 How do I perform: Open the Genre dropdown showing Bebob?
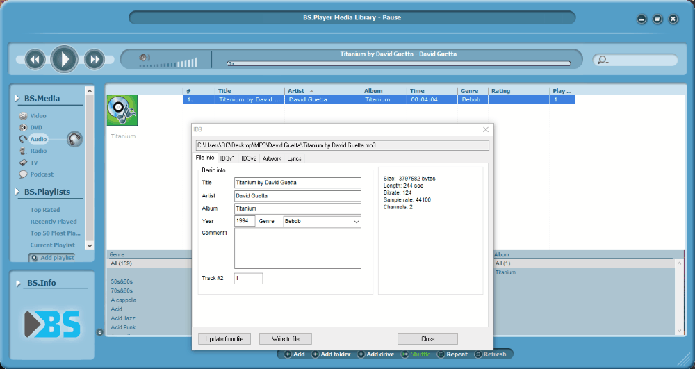tap(322, 222)
